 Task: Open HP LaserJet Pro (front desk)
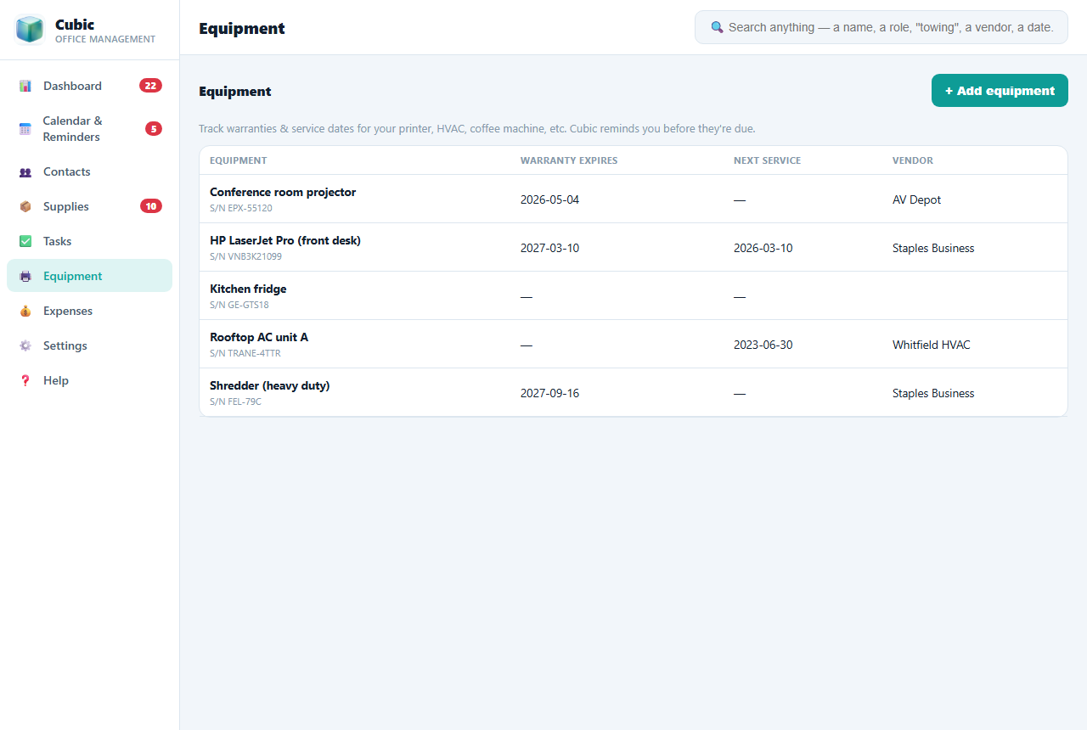point(285,240)
